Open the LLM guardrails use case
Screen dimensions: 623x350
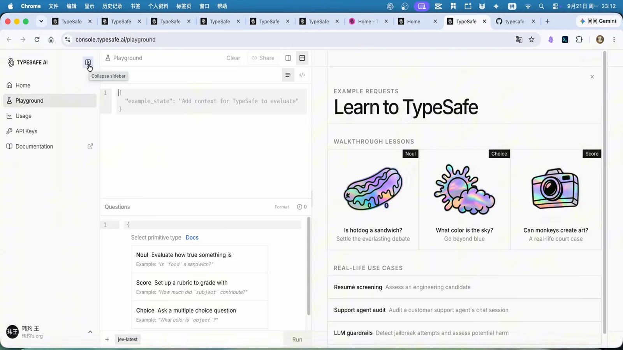click(465, 333)
